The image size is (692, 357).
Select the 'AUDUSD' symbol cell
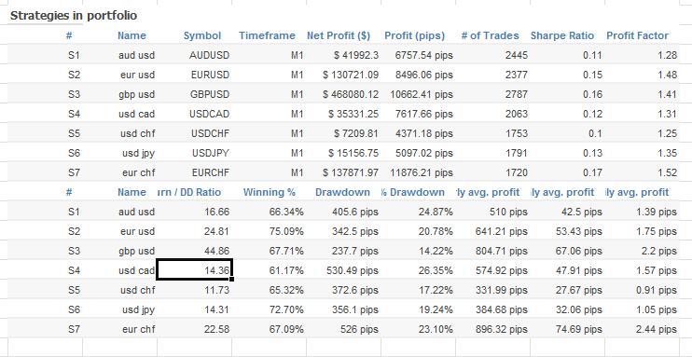(x=209, y=55)
